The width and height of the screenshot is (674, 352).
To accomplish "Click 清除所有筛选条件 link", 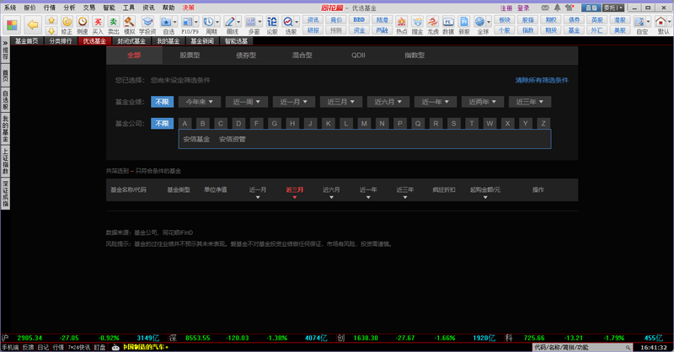I will point(542,80).
